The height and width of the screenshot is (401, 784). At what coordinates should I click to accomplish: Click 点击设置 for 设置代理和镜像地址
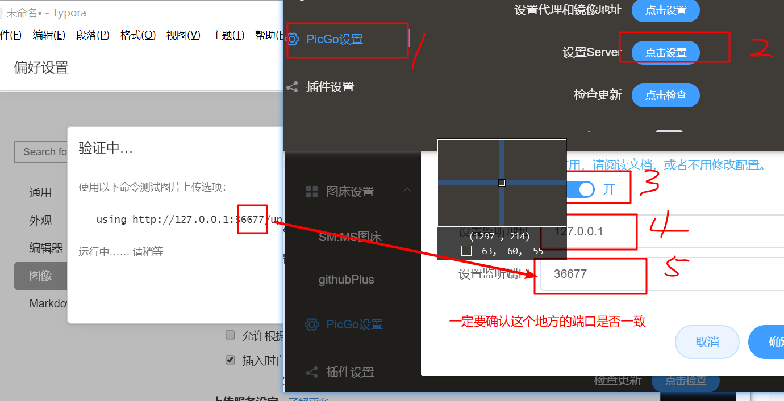[x=665, y=10]
